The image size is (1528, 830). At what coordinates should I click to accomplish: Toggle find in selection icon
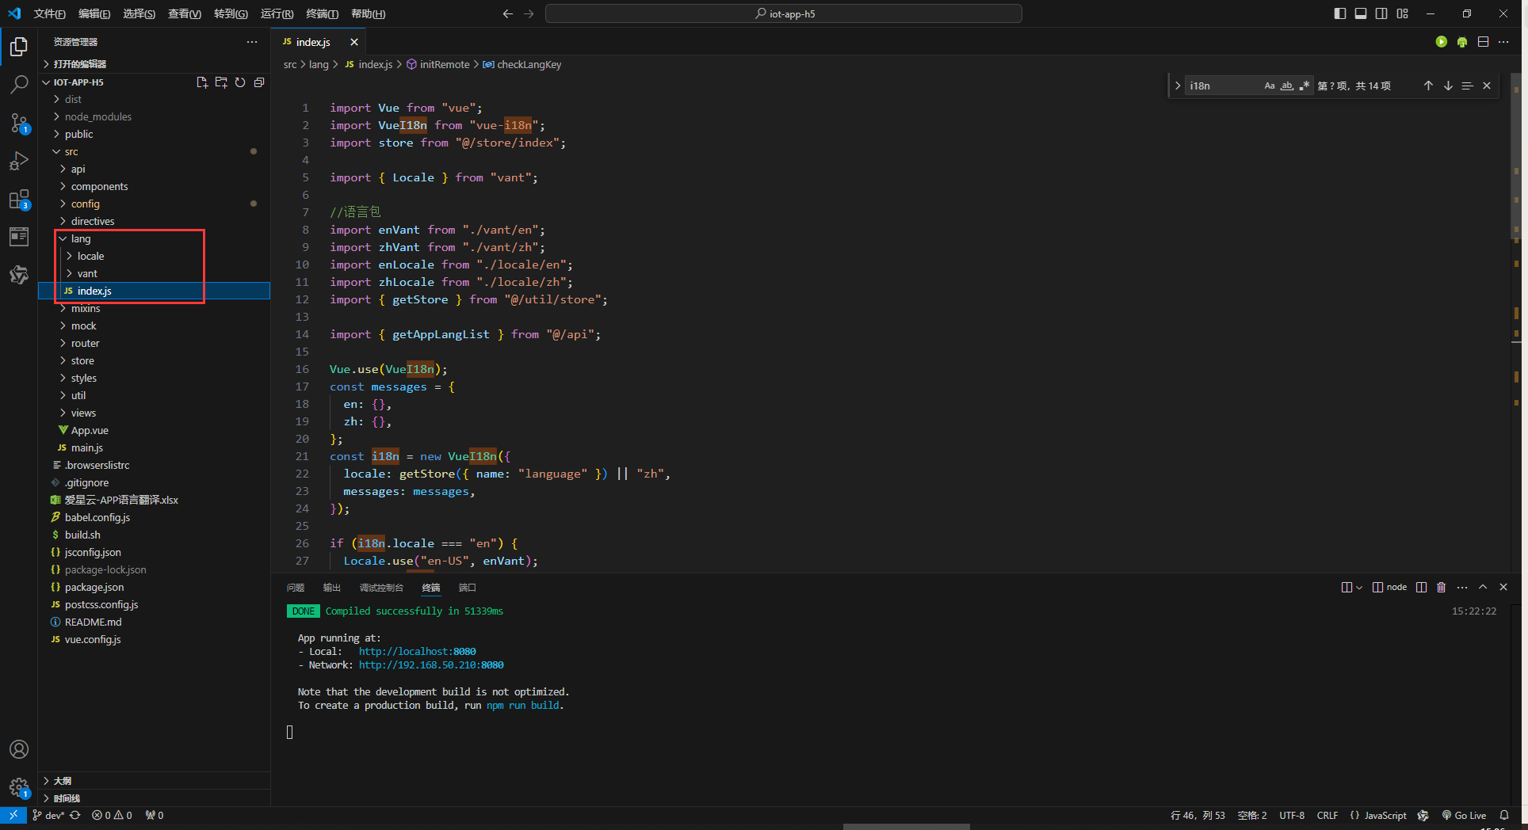[1467, 86]
